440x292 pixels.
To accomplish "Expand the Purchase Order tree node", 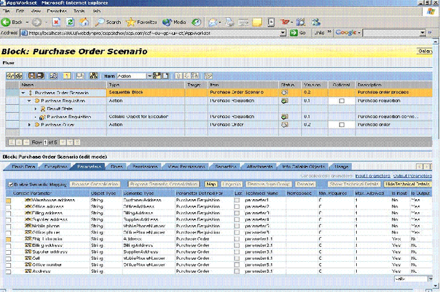I will coord(30,125).
